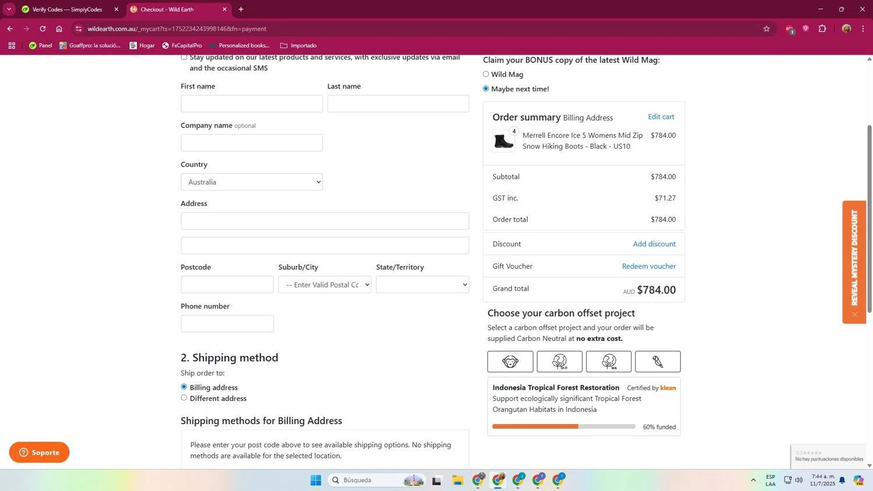
Task: Click the taskbar Búsqueda search box
Action: (x=377, y=480)
